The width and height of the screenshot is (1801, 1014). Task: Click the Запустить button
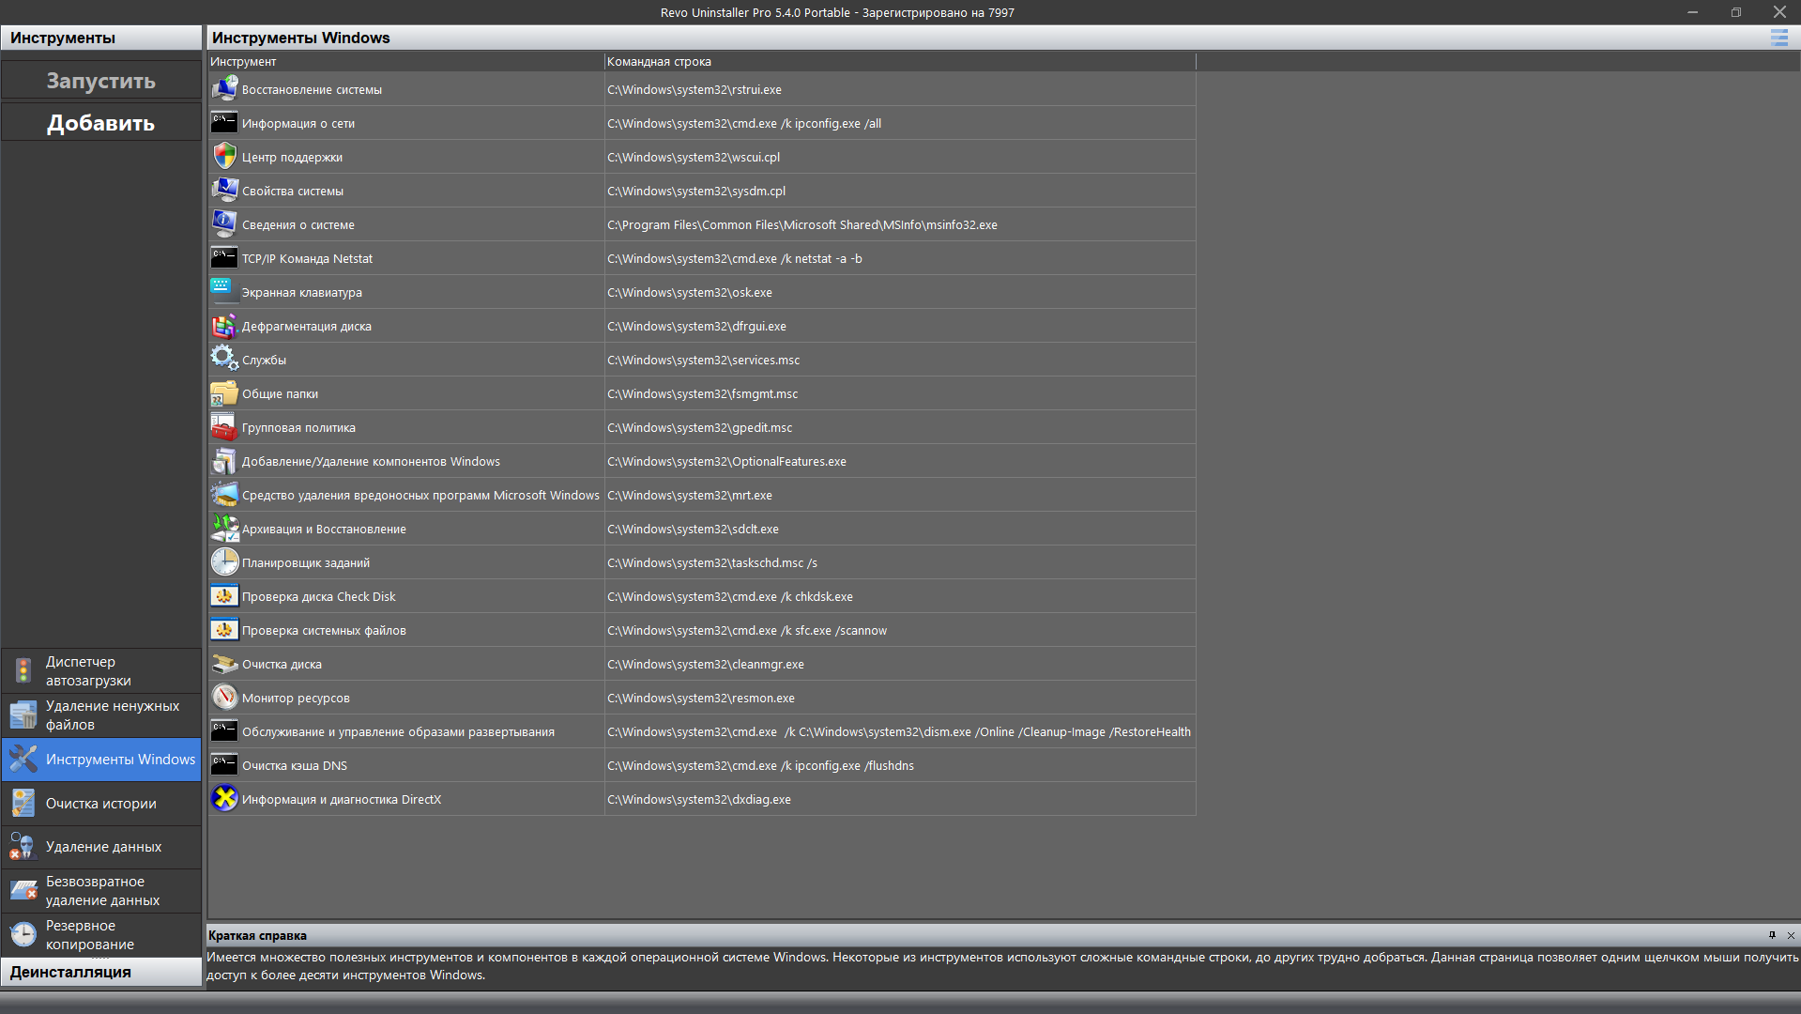pyautogui.click(x=101, y=81)
